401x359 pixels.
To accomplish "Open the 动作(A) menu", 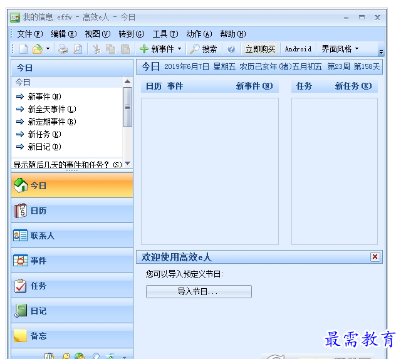I will coord(199,34).
